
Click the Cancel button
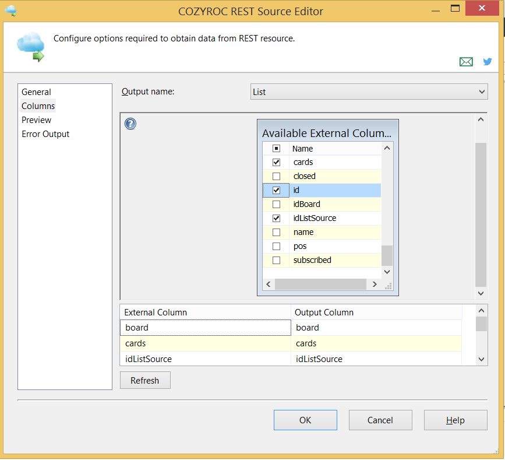coord(380,420)
